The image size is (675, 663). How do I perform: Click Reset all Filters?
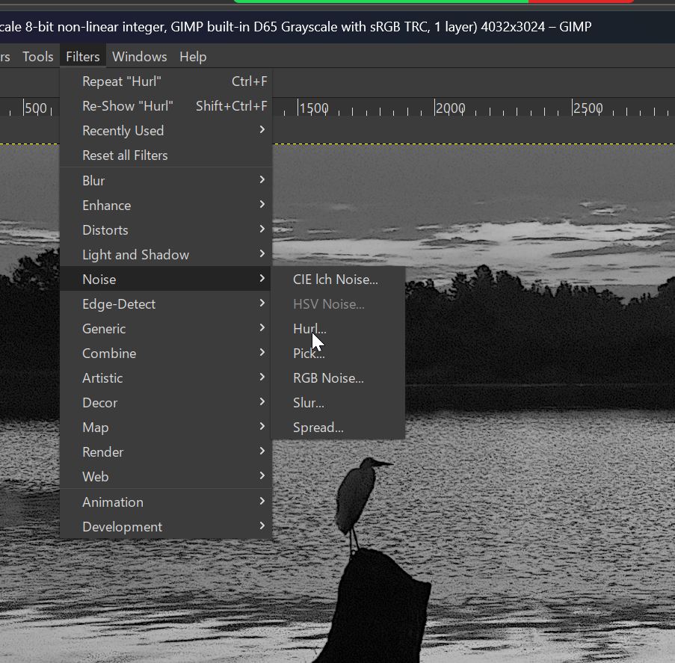pyautogui.click(x=124, y=155)
